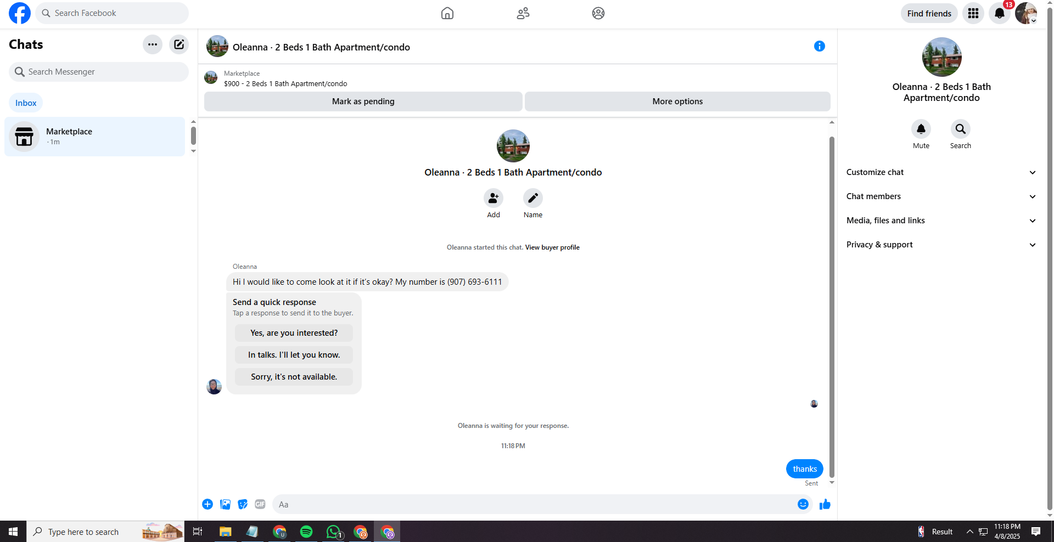1054x542 pixels.
Task: Send a thumbs-up like
Action: [825, 504]
